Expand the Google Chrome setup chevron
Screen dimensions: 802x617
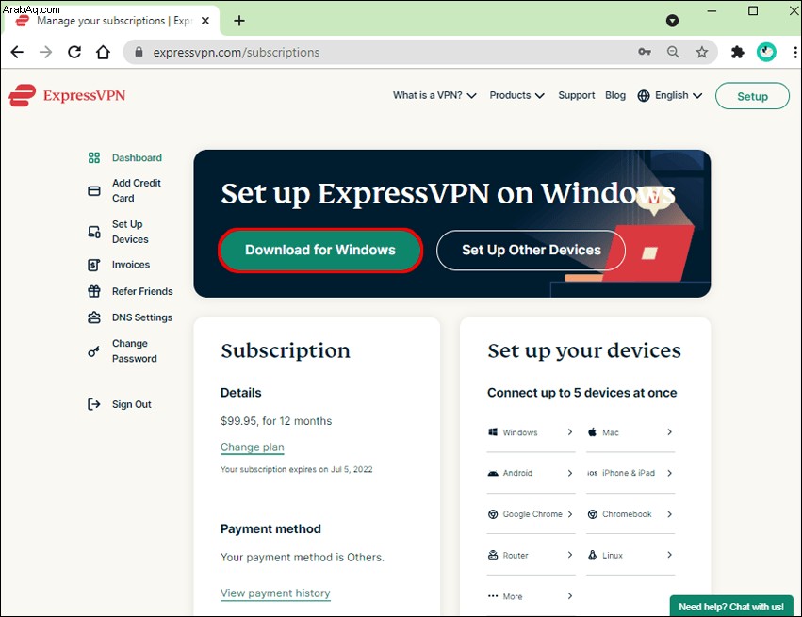[x=570, y=514]
